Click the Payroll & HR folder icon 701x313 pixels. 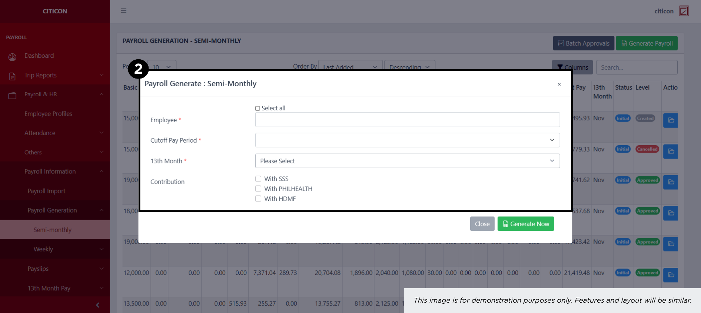pos(12,95)
